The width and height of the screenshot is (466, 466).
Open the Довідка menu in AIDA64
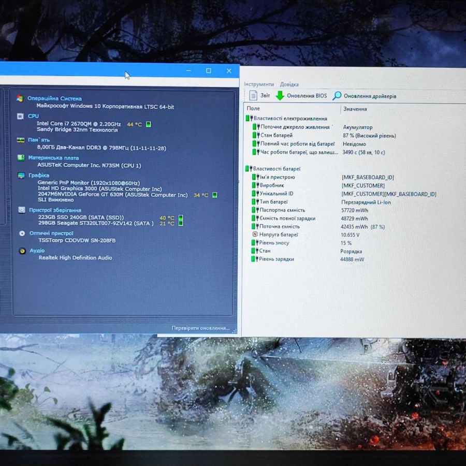(289, 84)
